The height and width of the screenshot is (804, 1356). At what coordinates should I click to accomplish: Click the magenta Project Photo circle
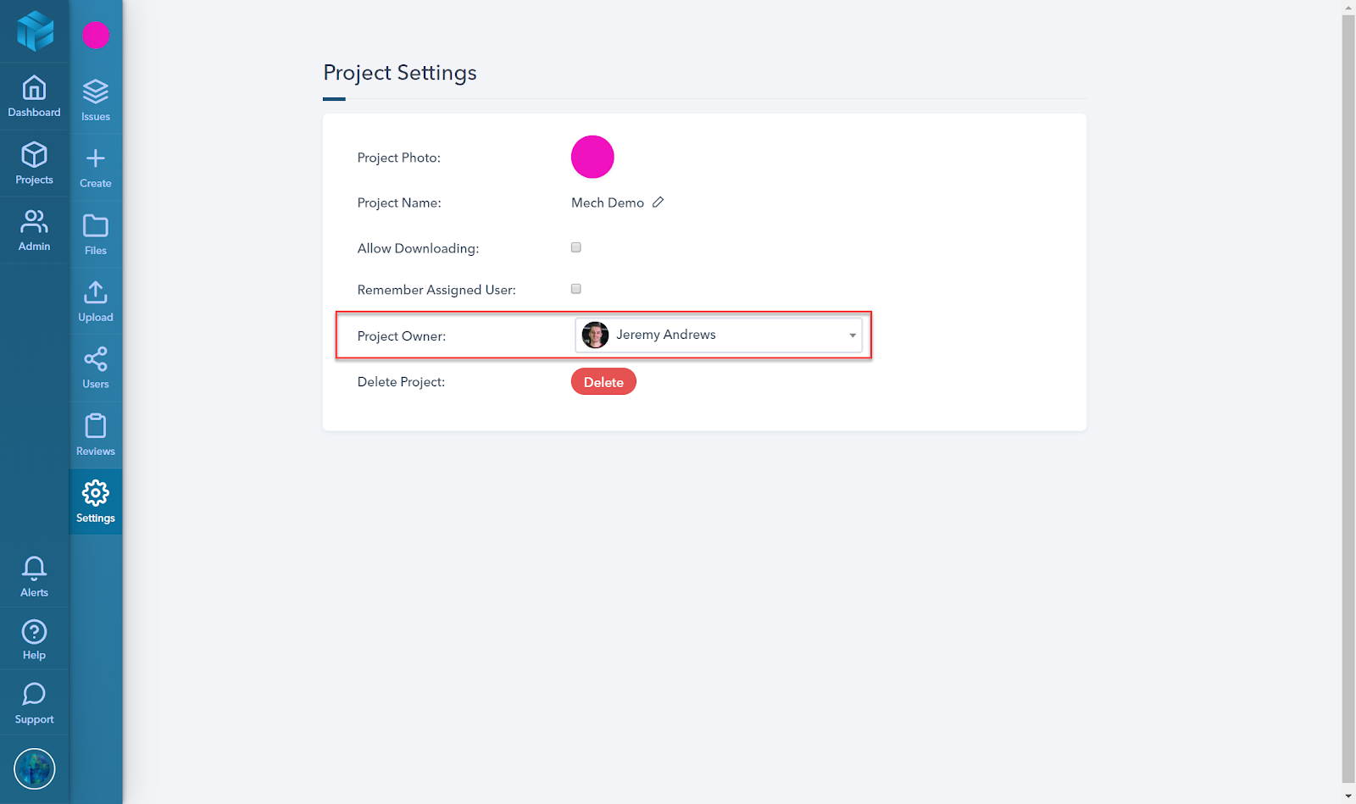click(x=592, y=157)
